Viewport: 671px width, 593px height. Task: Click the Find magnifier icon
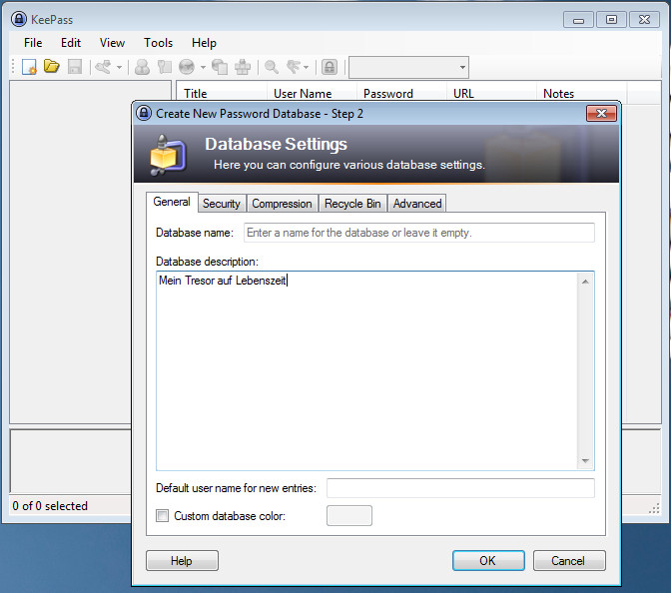click(x=272, y=67)
